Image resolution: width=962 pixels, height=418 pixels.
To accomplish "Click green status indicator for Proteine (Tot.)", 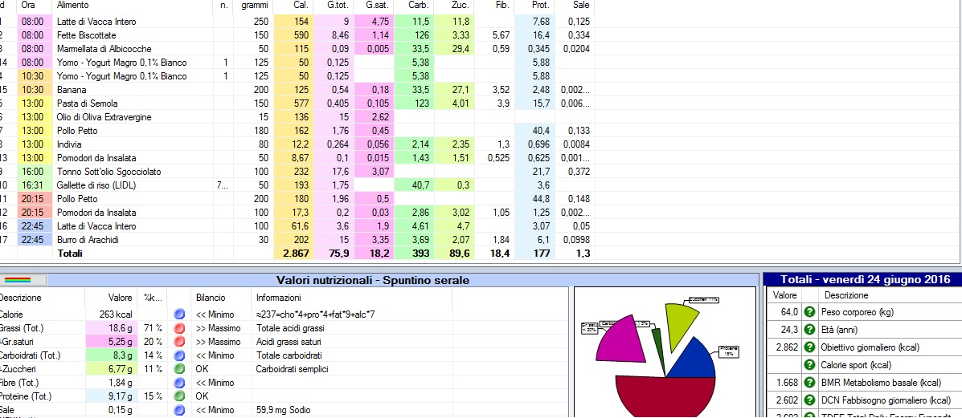I will point(179,396).
